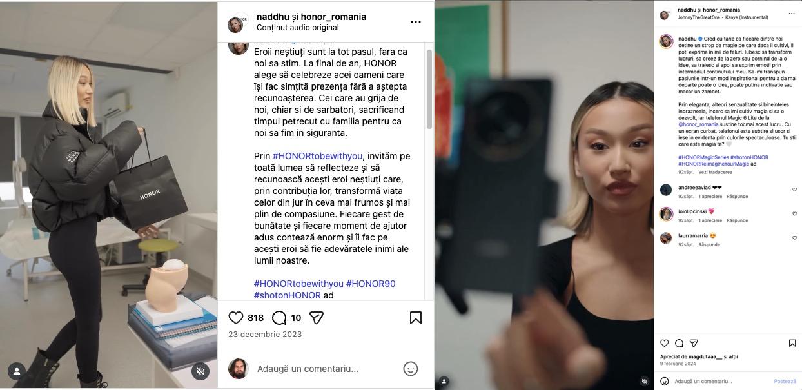Click 'Vezi traducerea' to translate caption

pos(715,173)
